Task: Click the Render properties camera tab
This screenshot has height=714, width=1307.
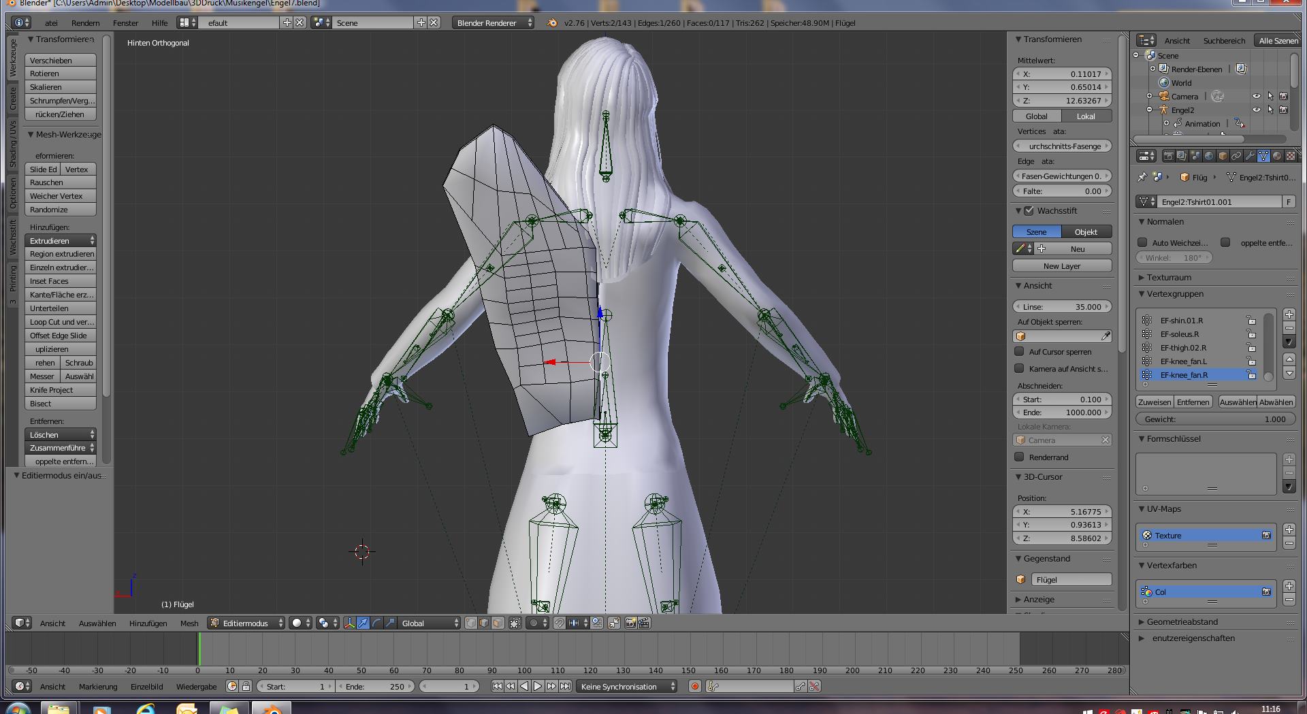Action: click(1168, 156)
